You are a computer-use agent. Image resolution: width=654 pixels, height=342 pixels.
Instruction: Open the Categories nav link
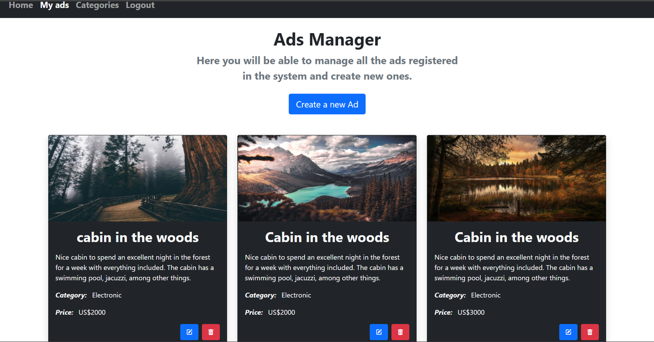97,5
